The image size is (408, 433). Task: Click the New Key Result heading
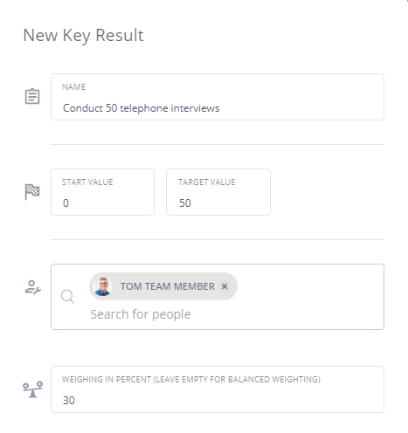point(83,36)
